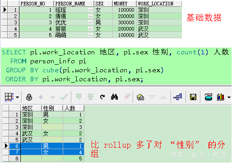Click the PERSON_NAME column header
The width and height of the screenshot is (232, 163).
coord(74,4)
